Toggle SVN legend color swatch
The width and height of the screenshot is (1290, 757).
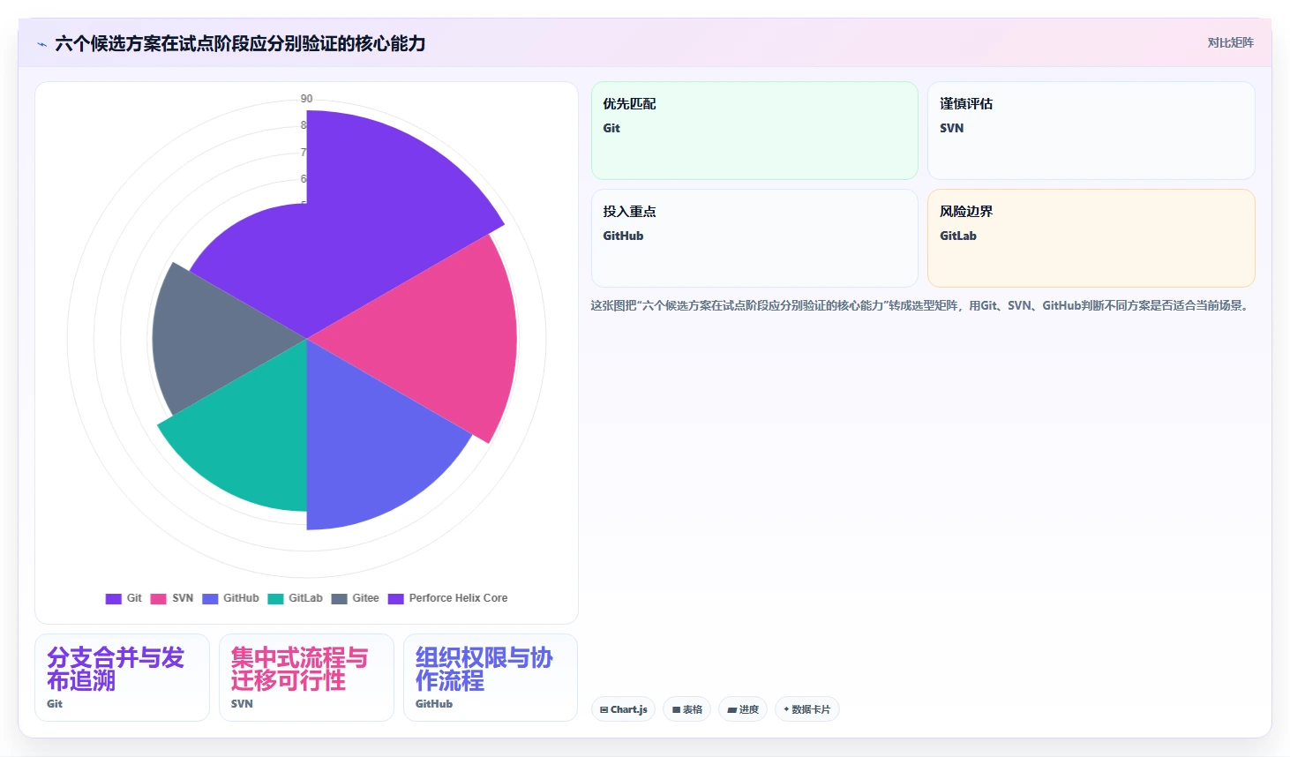pos(158,598)
